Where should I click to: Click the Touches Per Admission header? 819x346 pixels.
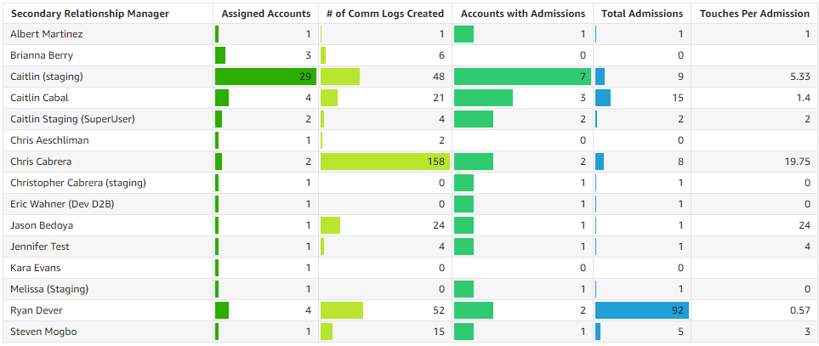point(754,14)
